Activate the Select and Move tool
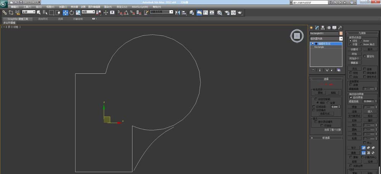The image size is (381, 174). point(65,13)
